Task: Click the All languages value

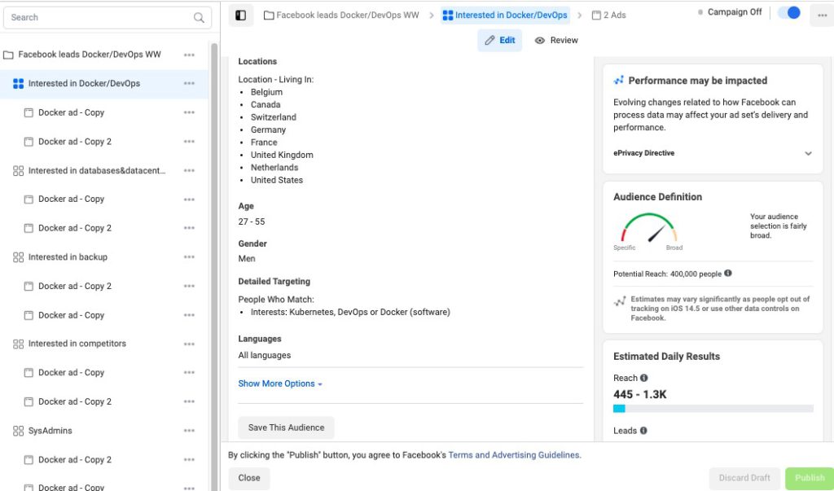Action: [265, 355]
